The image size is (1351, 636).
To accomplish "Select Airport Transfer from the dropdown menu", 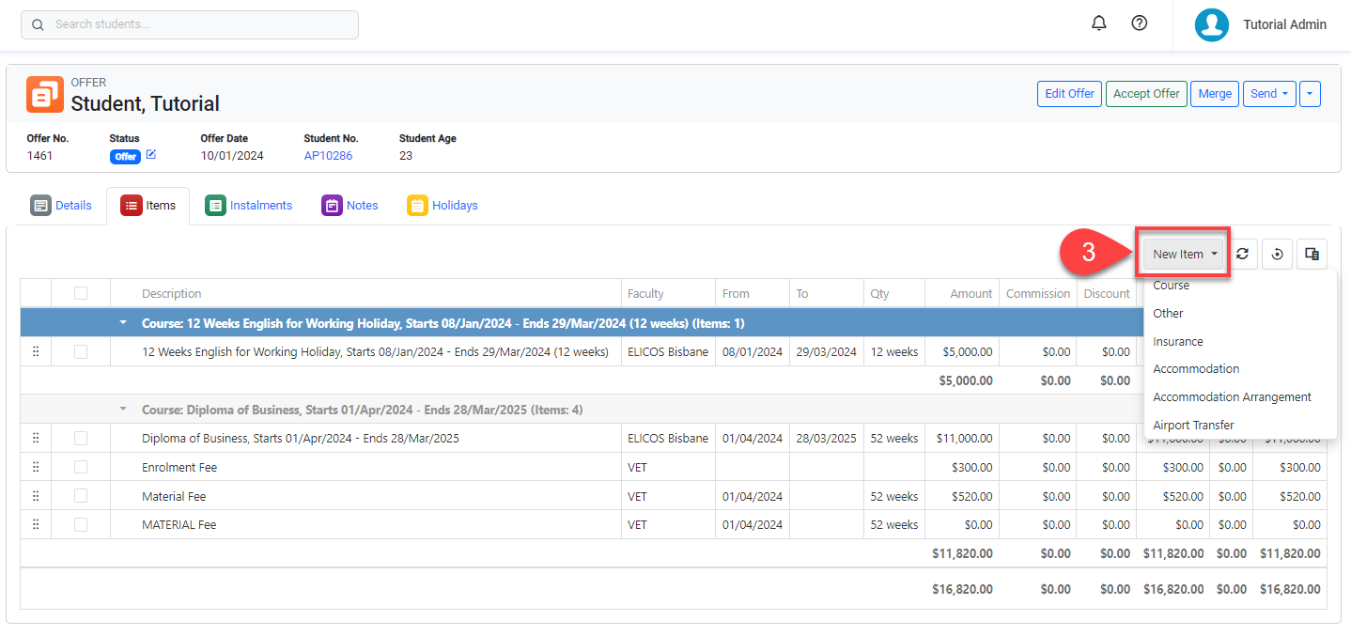I will (1193, 425).
